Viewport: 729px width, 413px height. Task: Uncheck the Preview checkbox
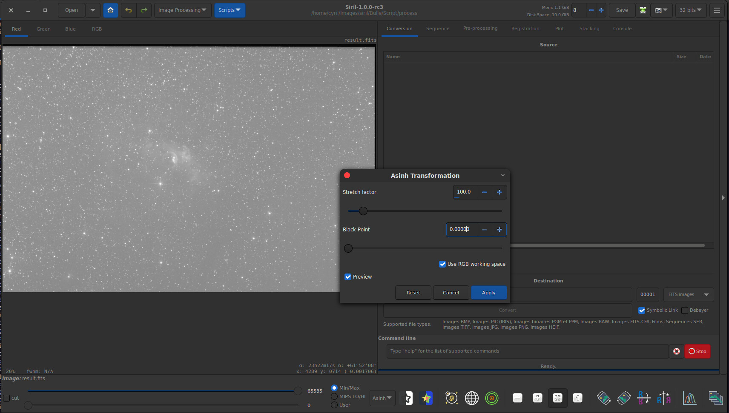click(348, 277)
